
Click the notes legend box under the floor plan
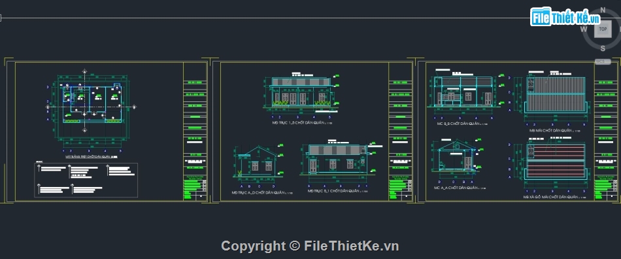coord(86,181)
